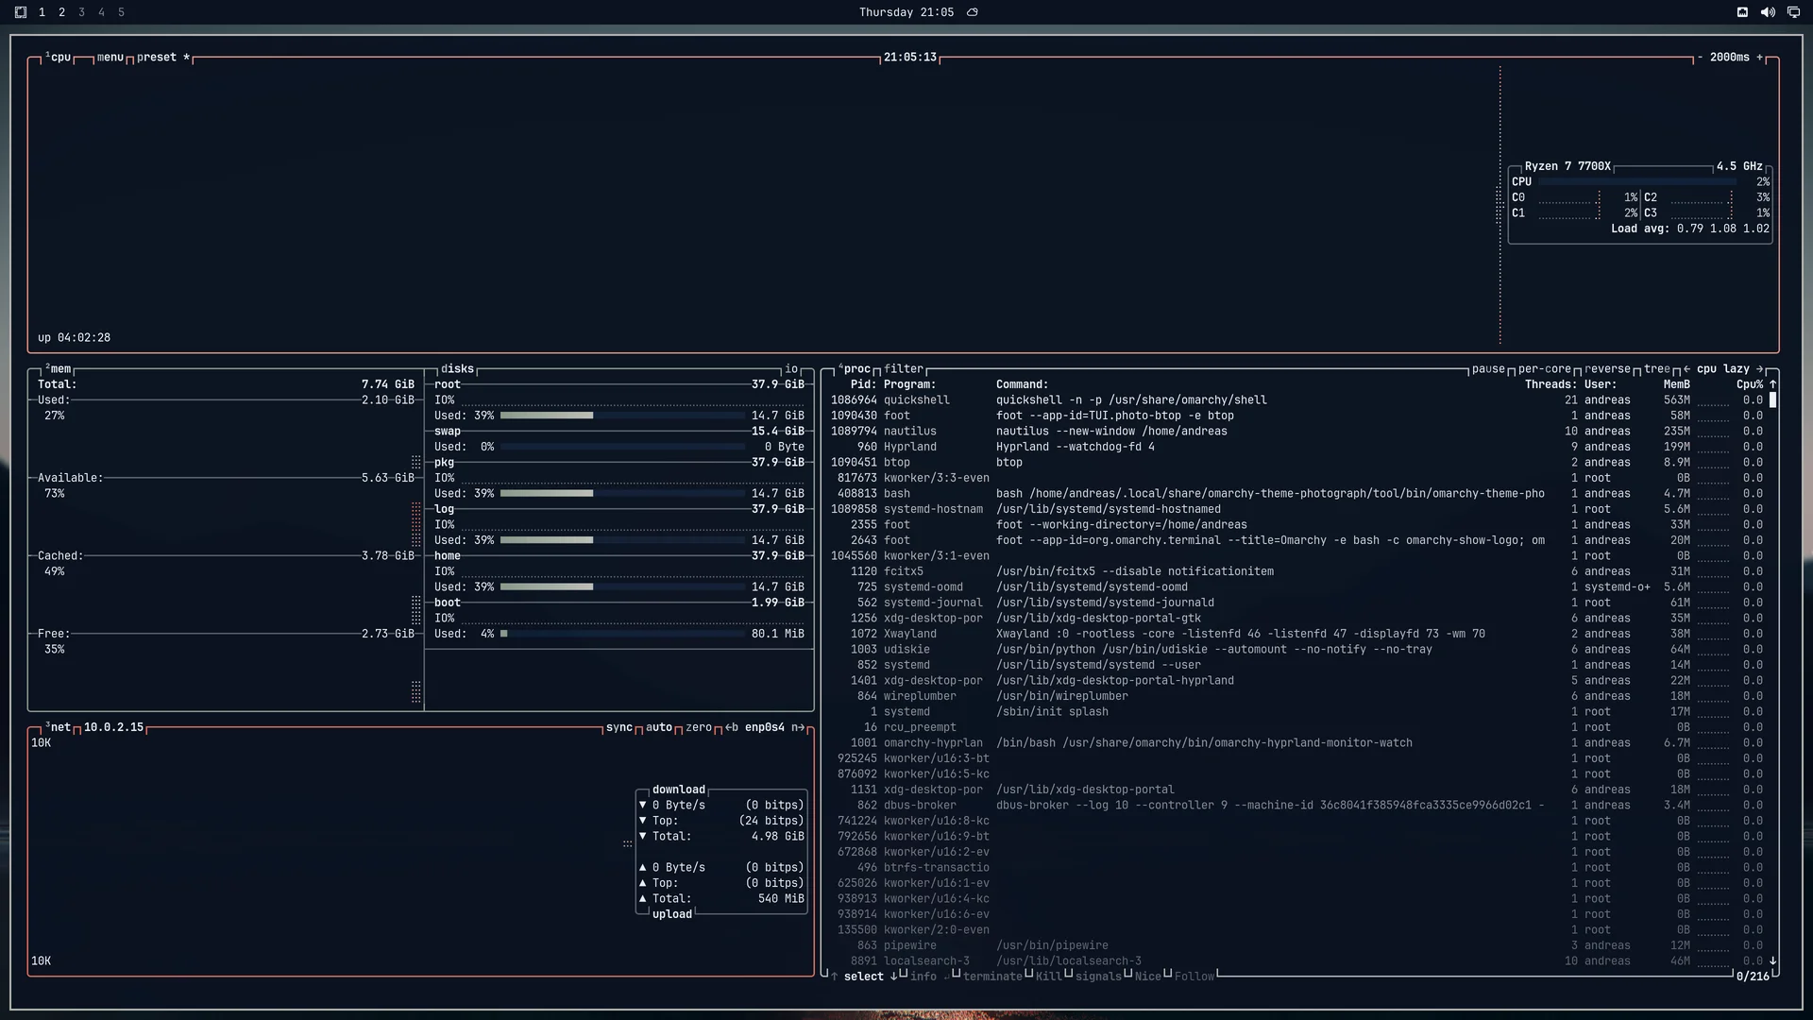This screenshot has height=1020, width=1813.
Task: Open the volume speaker icon in system tray
Action: coord(1768,12)
